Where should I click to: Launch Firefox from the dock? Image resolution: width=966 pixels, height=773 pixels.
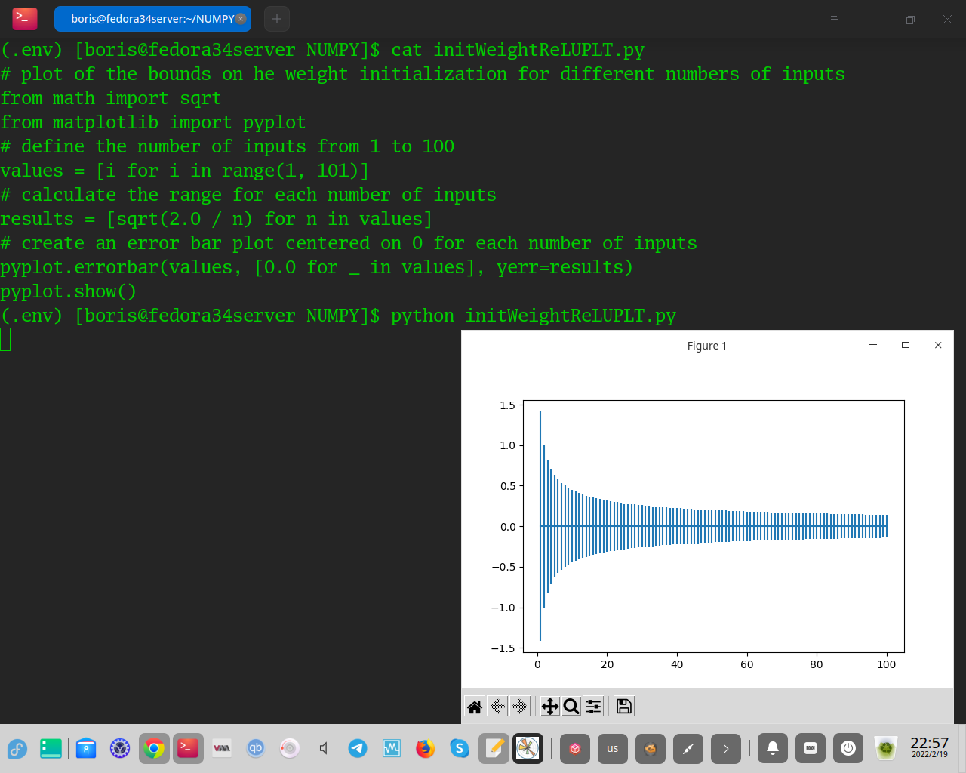(426, 749)
